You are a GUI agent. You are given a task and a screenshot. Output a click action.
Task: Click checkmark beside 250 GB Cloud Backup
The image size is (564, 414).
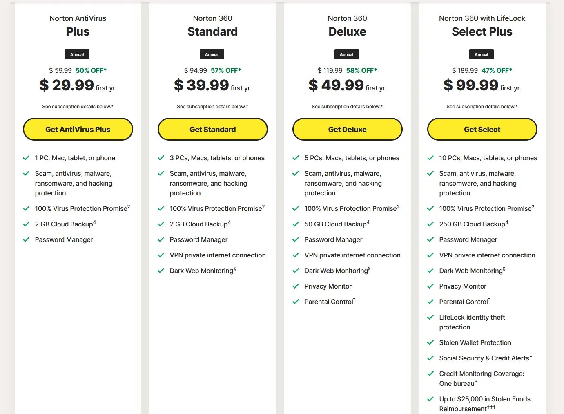[x=430, y=224]
